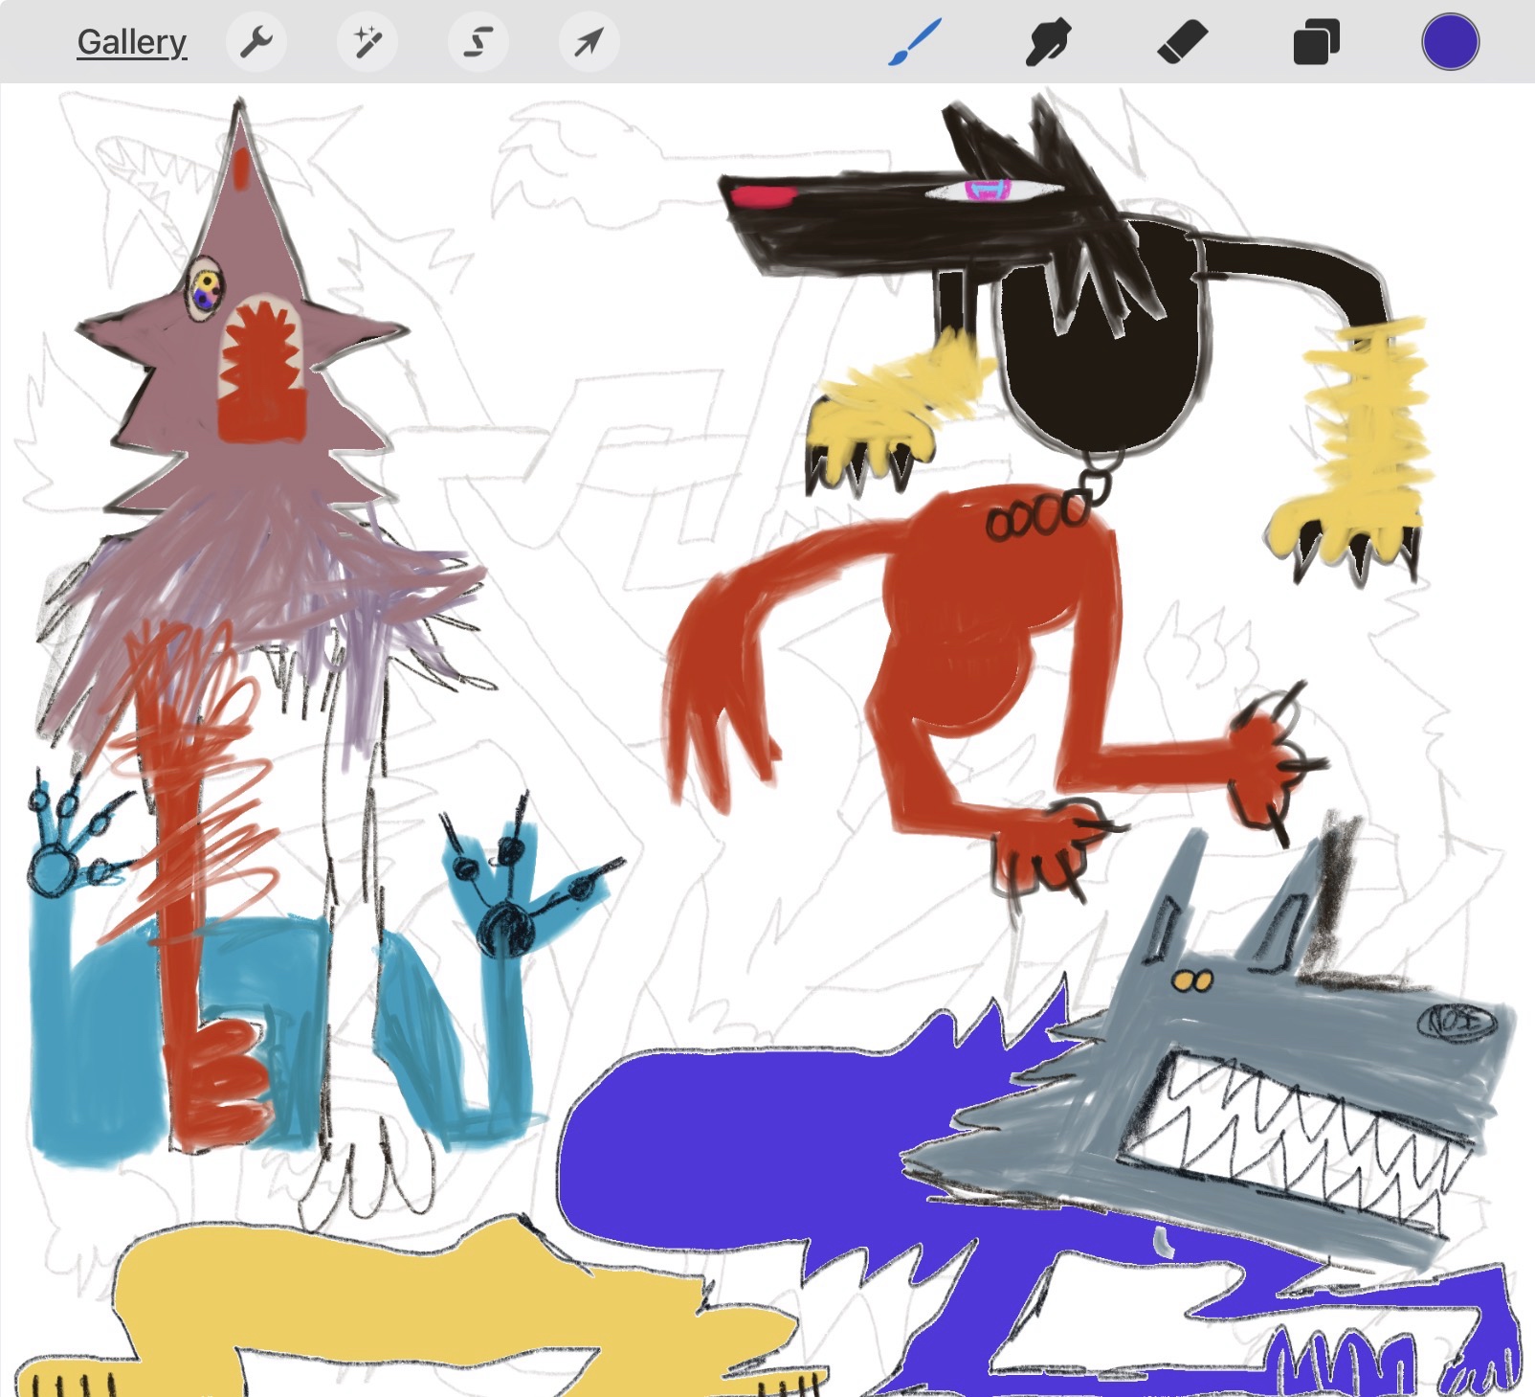The width and height of the screenshot is (1535, 1397).
Task: Tap the gray wolf's yellow eyes
Action: tap(1192, 980)
